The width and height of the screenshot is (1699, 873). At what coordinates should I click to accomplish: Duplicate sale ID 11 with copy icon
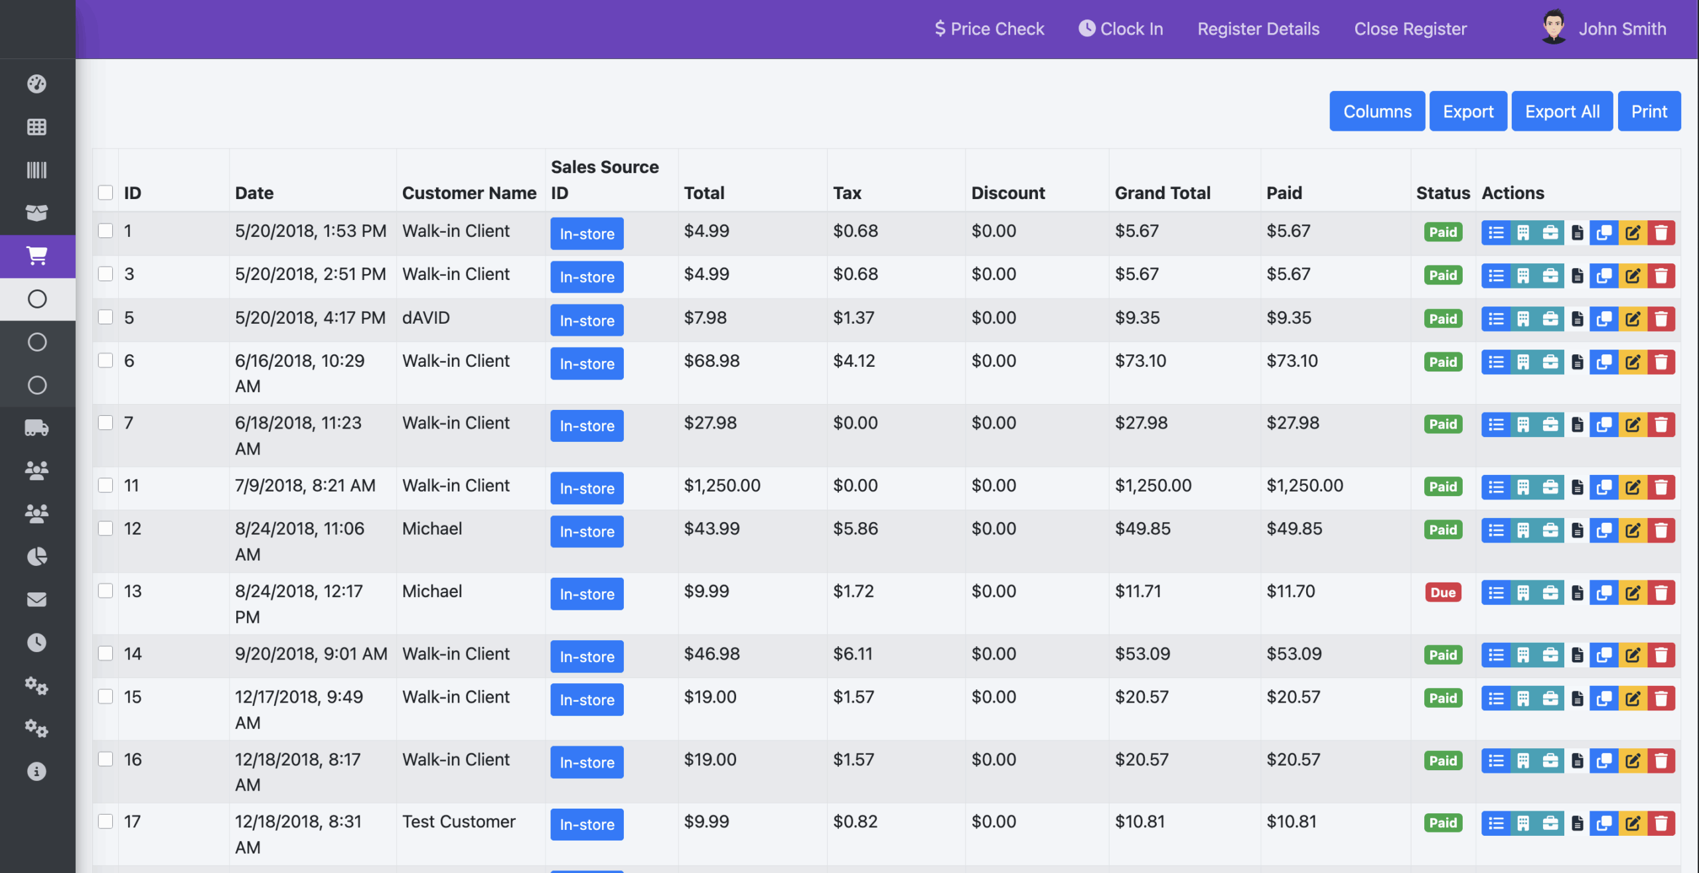point(1603,488)
